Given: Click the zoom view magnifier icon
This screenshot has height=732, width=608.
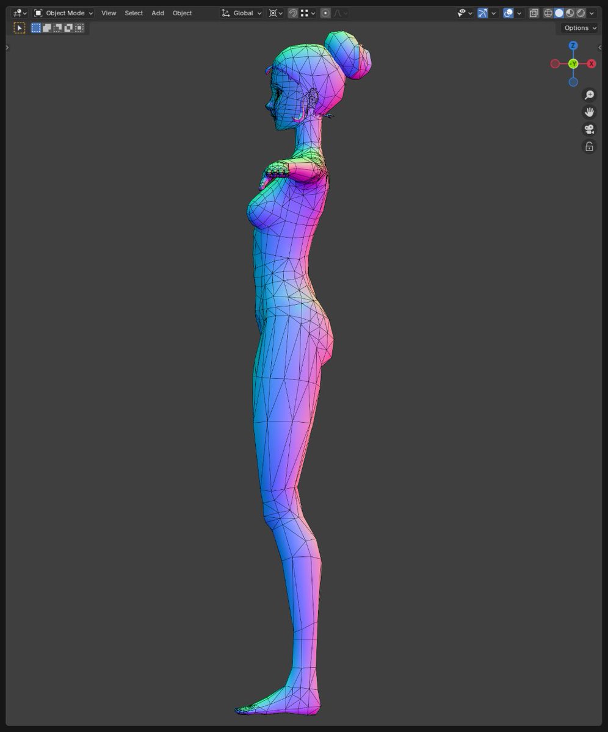Looking at the screenshot, I should (x=589, y=95).
